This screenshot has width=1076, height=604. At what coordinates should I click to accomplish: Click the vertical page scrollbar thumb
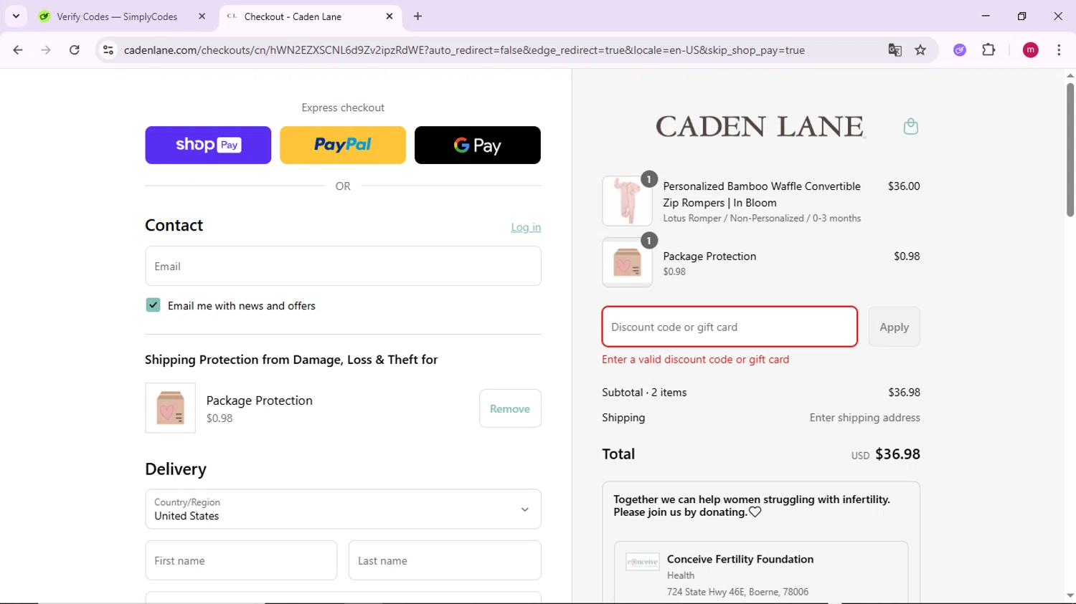(1070, 149)
